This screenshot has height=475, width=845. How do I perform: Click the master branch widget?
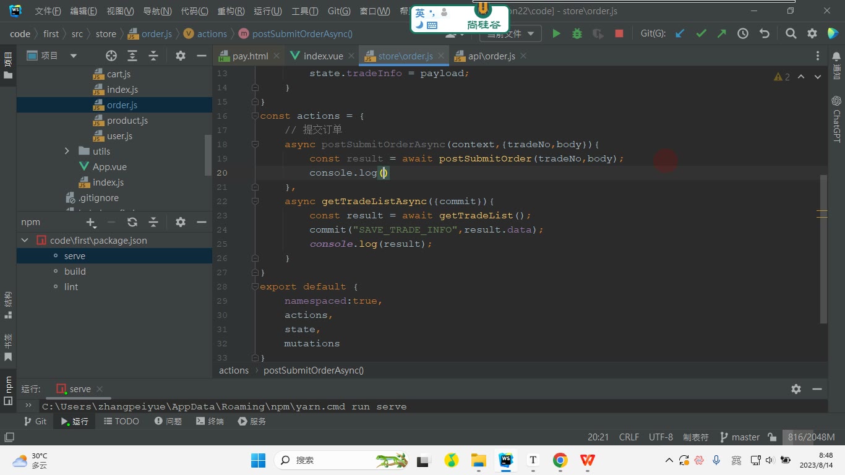[x=740, y=437]
